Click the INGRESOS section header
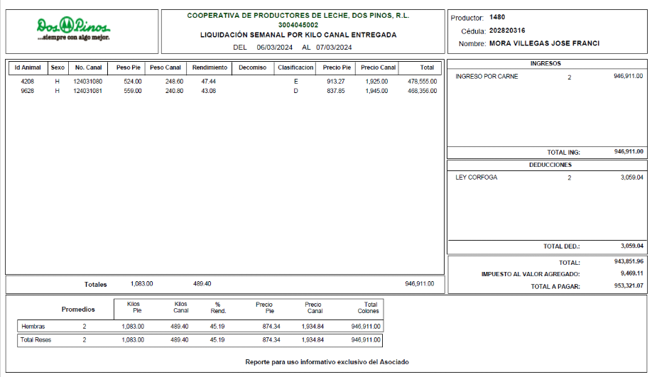 pos(545,64)
